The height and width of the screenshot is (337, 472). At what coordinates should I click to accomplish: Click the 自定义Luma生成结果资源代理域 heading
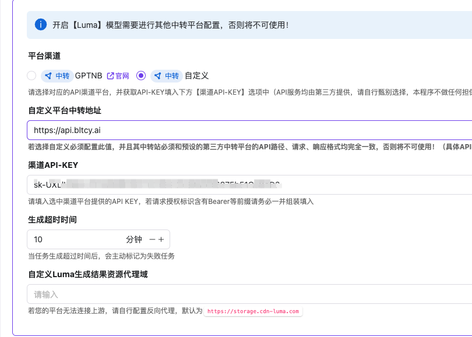point(88,274)
